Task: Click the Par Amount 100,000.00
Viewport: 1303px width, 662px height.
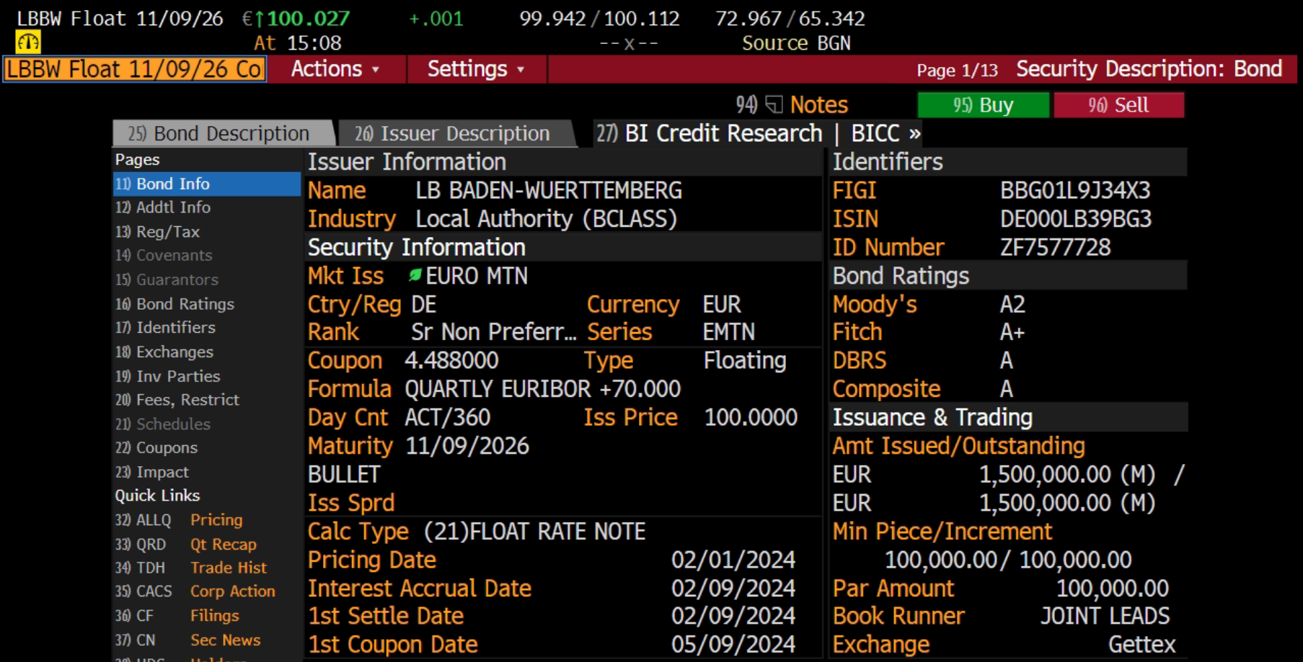Action: click(x=1113, y=589)
